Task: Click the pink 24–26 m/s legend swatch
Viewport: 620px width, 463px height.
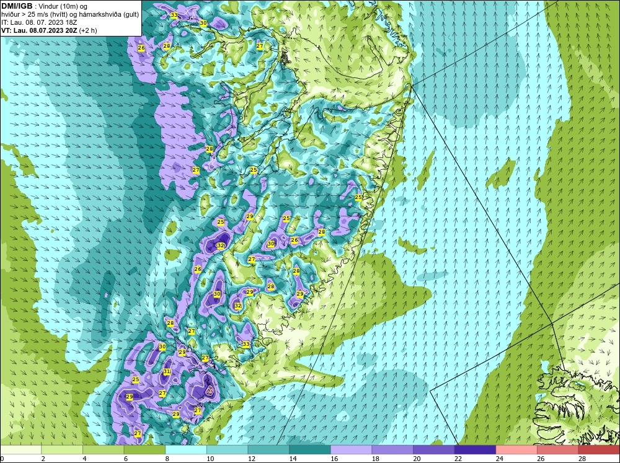Action: [516, 449]
